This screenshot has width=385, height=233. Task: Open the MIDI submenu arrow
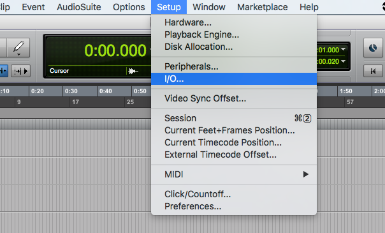[306, 174]
